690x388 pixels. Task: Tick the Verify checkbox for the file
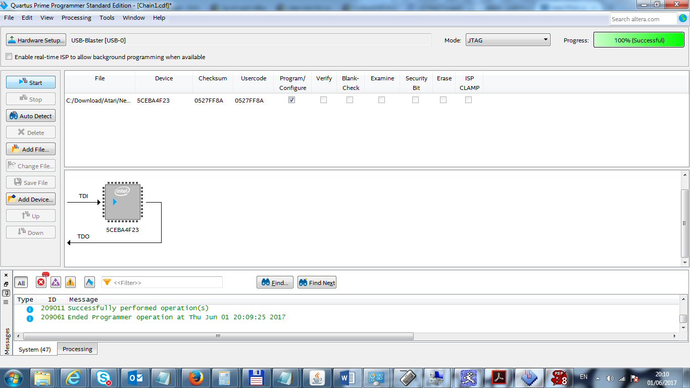tap(323, 100)
